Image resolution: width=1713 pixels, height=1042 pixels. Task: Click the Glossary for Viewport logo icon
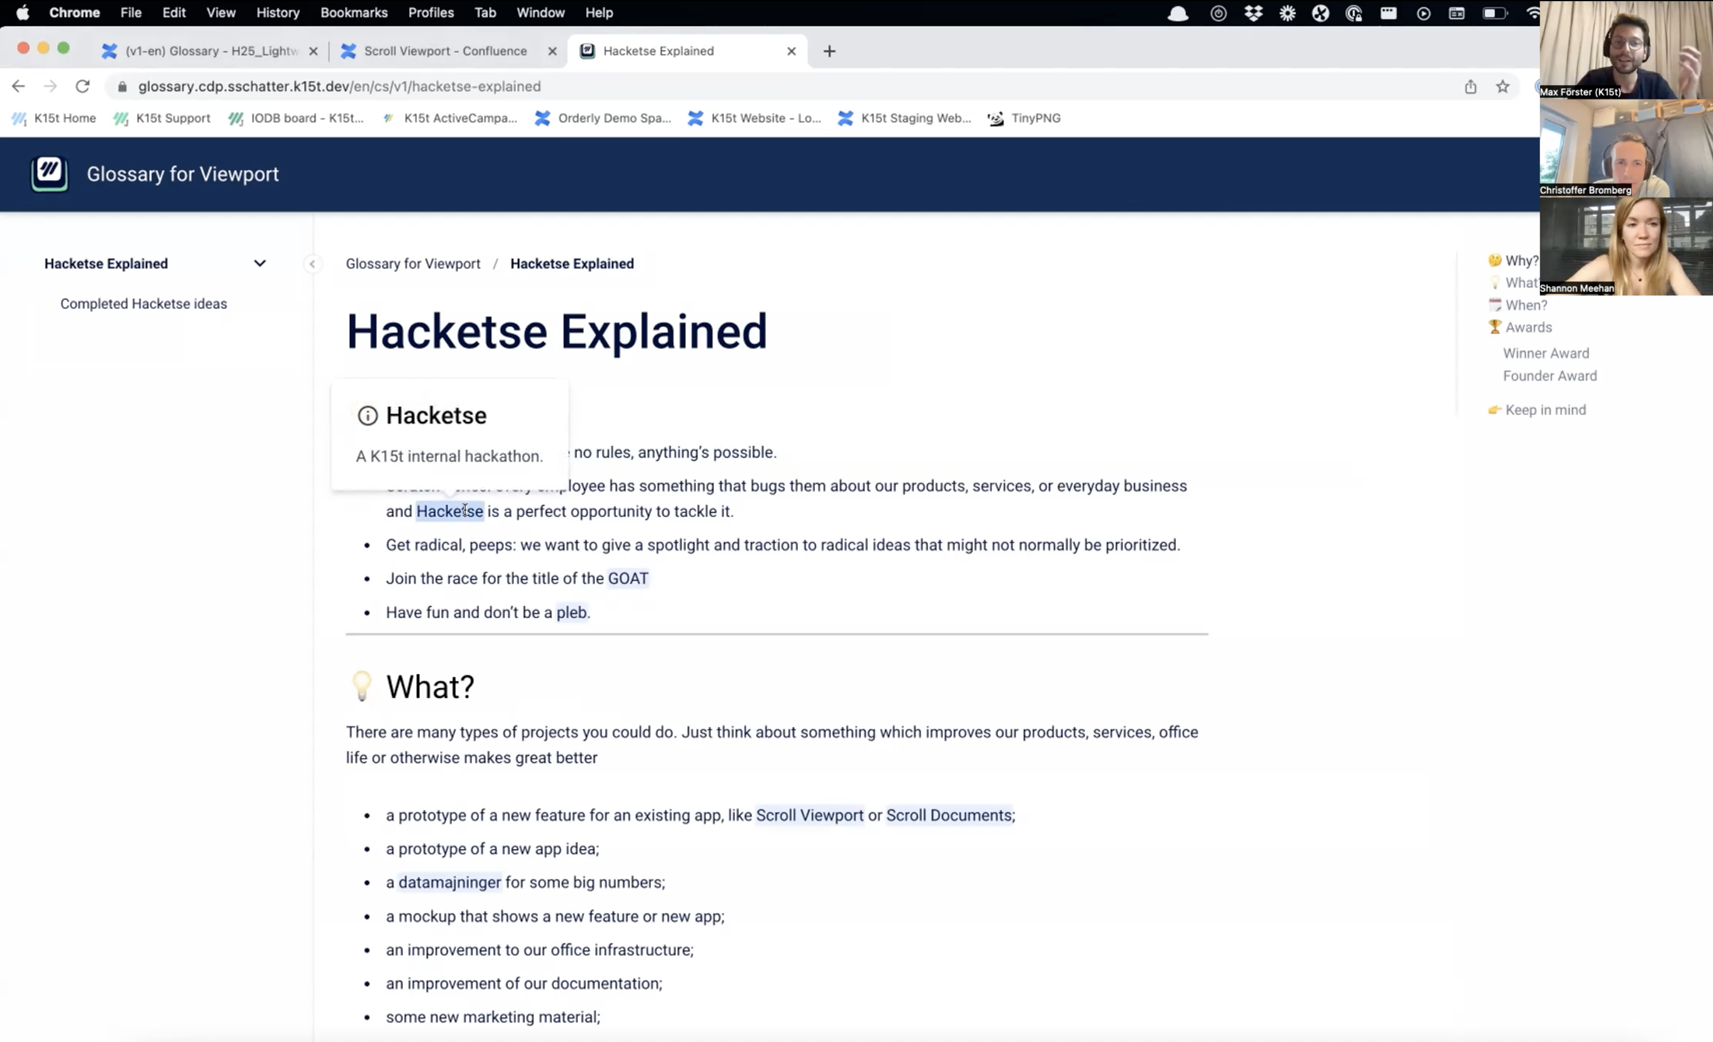49,173
